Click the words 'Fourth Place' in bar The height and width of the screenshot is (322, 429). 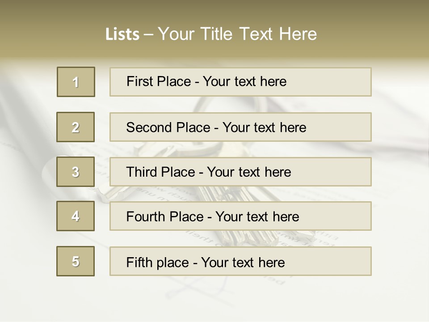(165, 216)
